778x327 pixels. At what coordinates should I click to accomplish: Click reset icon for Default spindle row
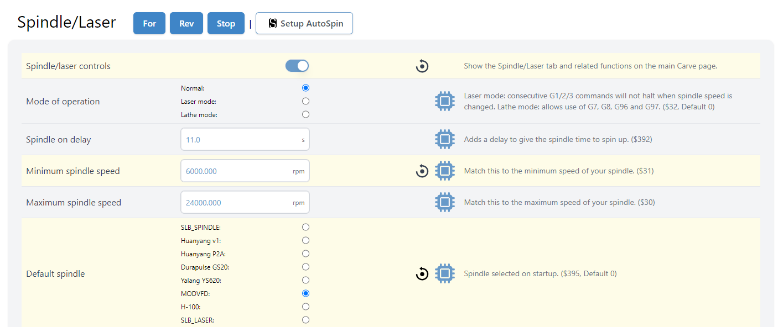422,273
